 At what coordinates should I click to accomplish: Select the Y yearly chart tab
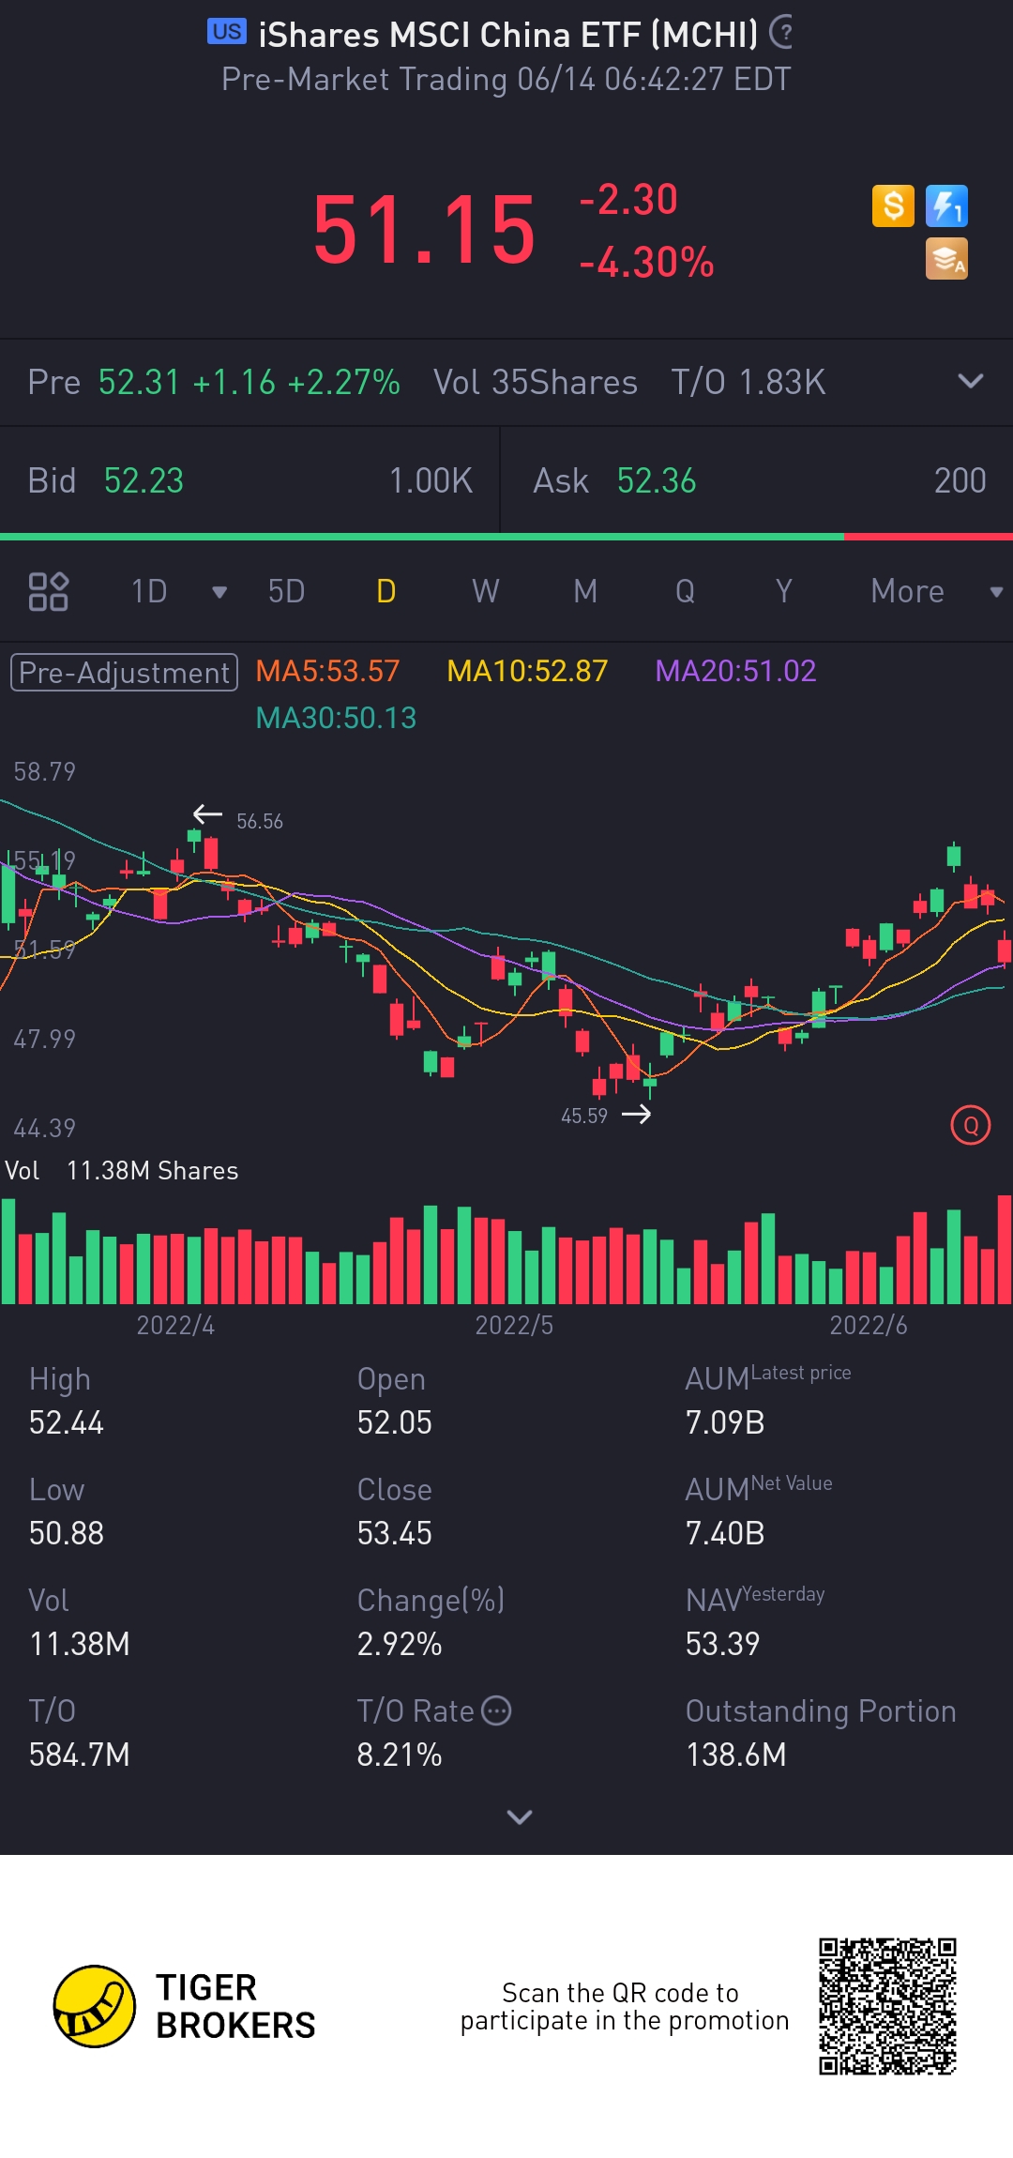[x=784, y=591]
